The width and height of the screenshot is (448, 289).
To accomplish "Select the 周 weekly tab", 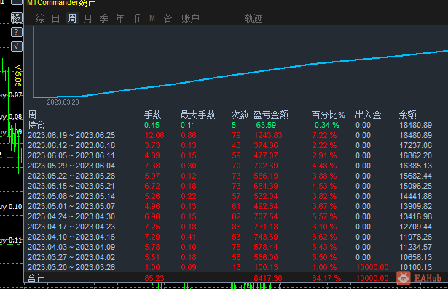I will [72, 18].
